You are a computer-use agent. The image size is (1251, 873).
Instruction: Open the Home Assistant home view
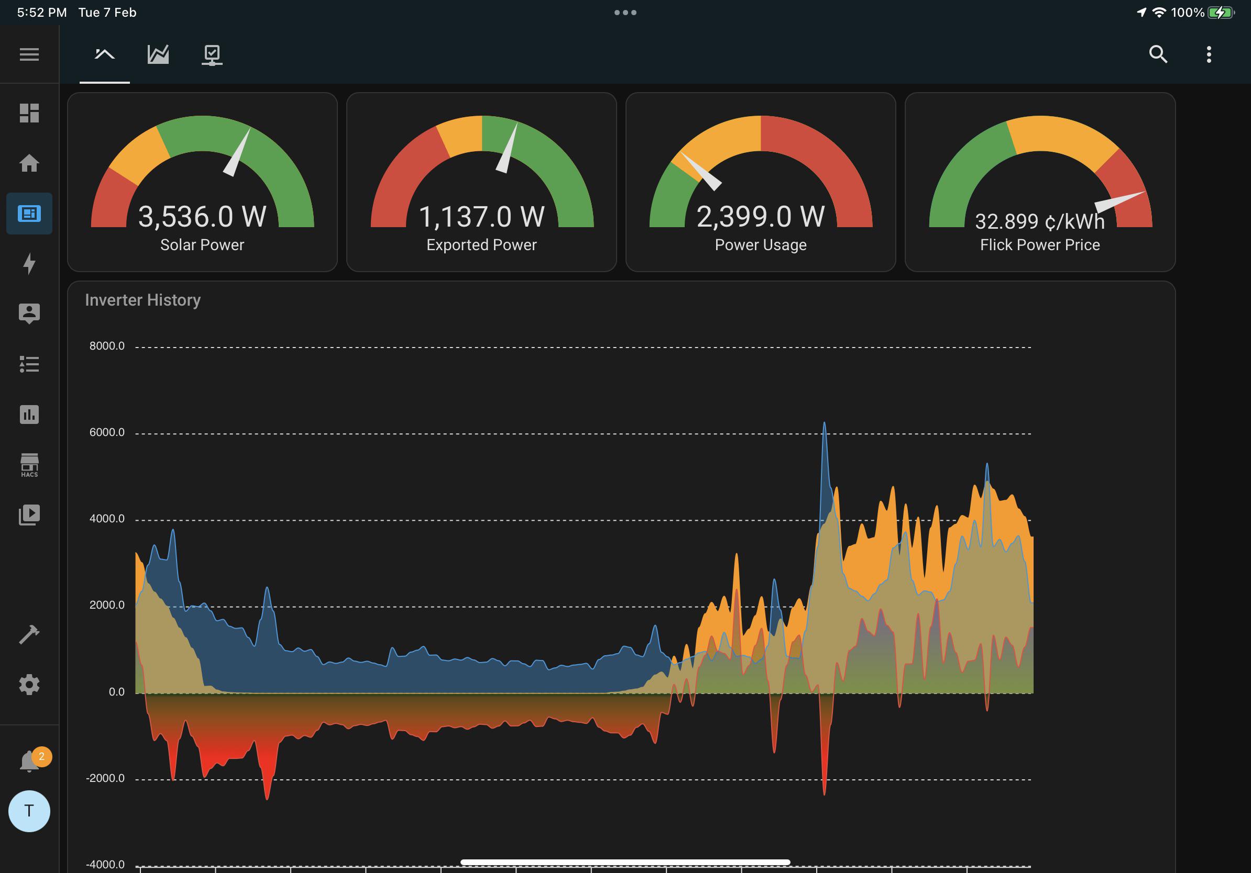coord(29,163)
